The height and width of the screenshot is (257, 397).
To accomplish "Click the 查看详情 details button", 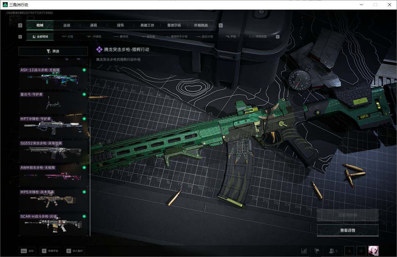I will click(347, 230).
